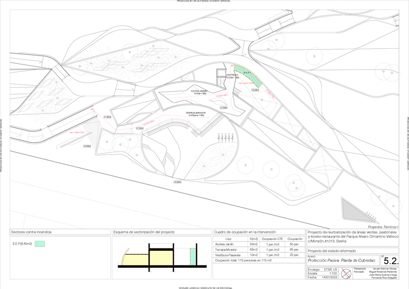409x289 pixels.
Task: Click the project description text block
Action: pyautogui.click(x=353, y=236)
